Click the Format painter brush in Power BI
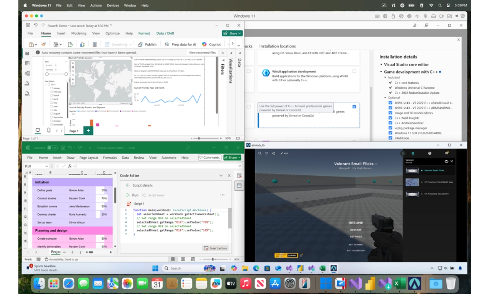The height and width of the screenshot is (294, 490). [44, 44]
